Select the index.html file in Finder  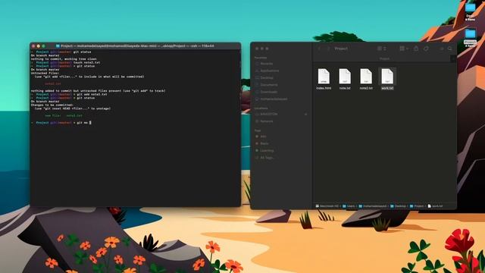[x=324, y=79]
